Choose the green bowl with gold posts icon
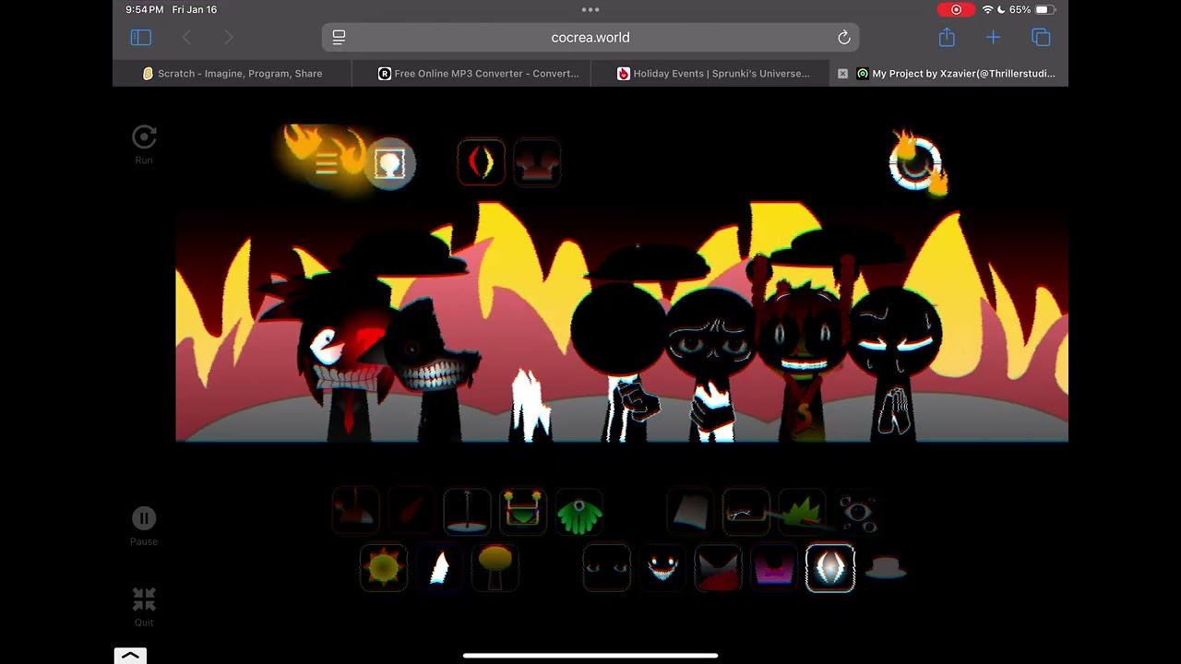Screen dimensions: 1181x664 pos(523,511)
